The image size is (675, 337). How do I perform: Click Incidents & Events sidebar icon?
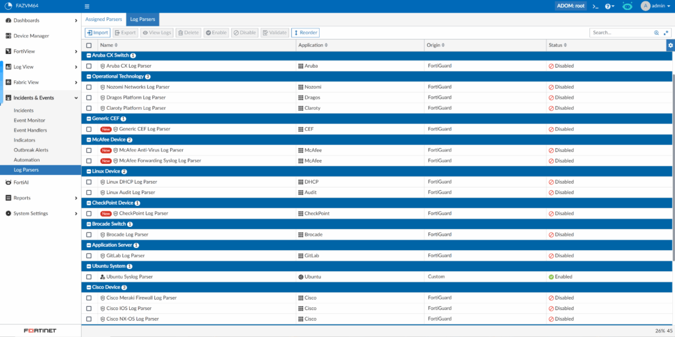tap(8, 97)
